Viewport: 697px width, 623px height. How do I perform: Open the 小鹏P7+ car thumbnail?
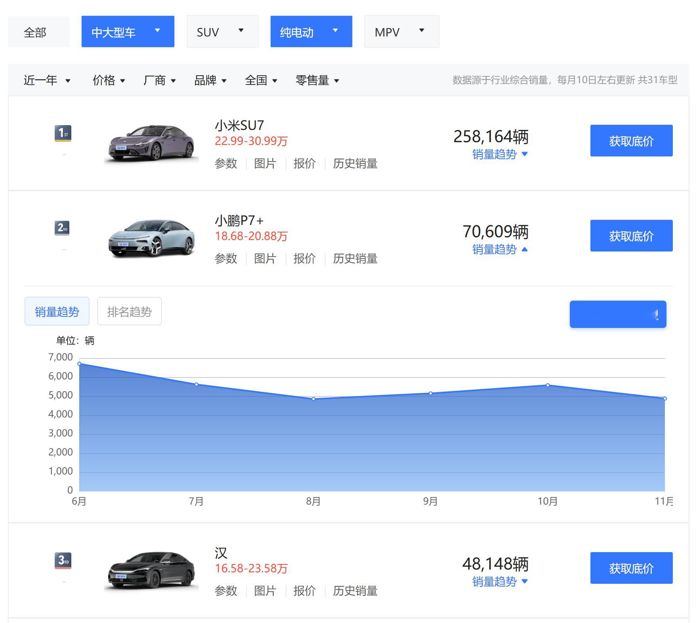tap(151, 238)
